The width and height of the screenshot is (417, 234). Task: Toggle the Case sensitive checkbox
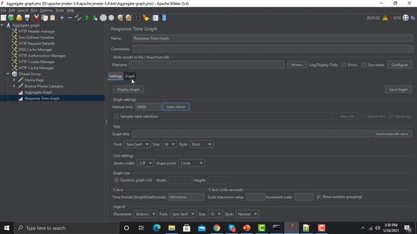click(x=363, y=116)
